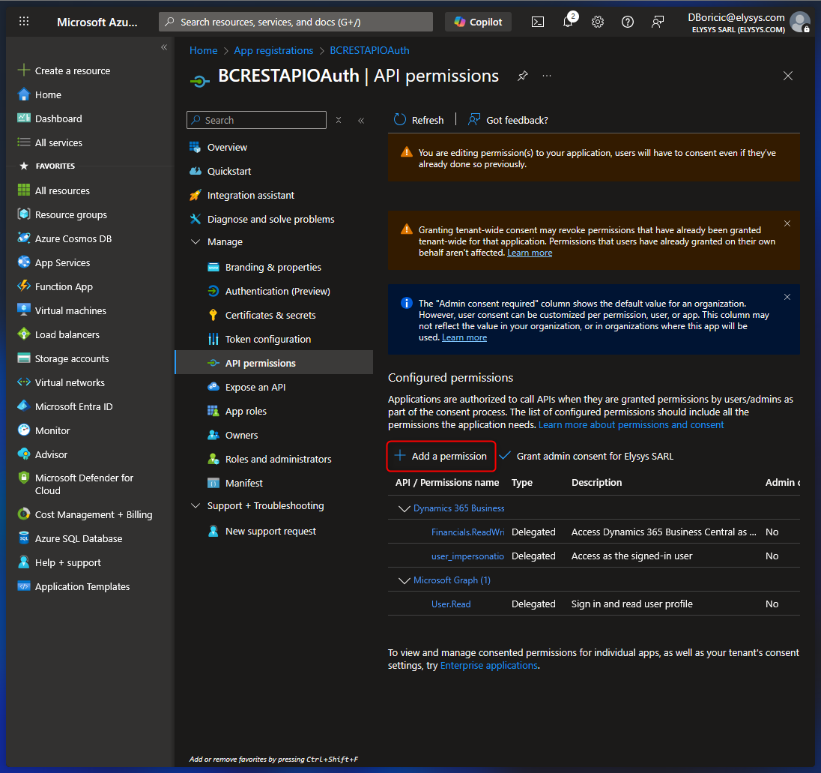Viewport: 821px width, 773px height.
Task: Open Certificates & secrets menu item
Action: click(x=270, y=315)
